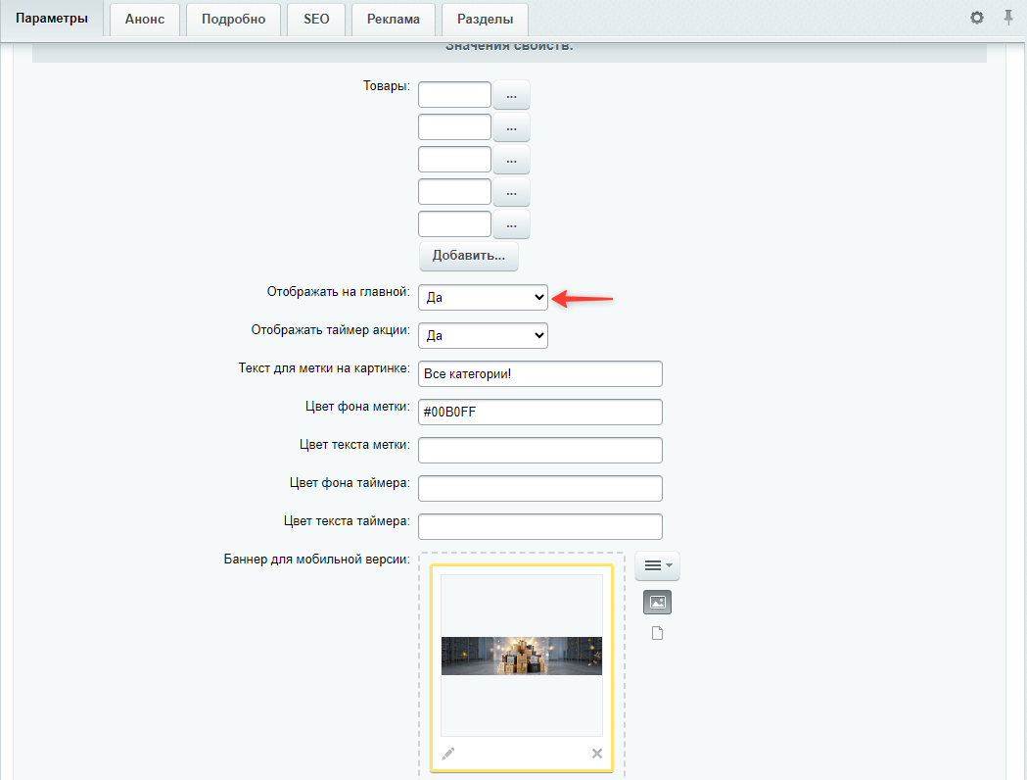Open the "Отображать на главной" dropdown
Image resolution: width=1027 pixels, height=780 pixels.
pyautogui.click(x=483, y=298)
